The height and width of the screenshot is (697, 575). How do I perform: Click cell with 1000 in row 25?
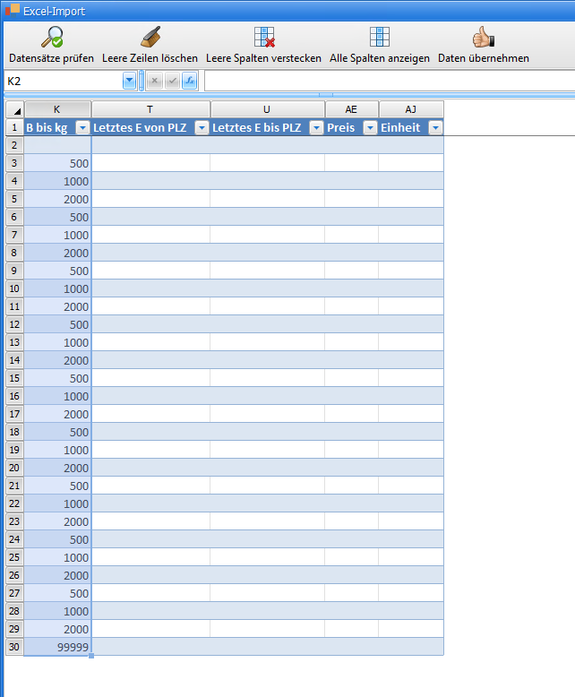57,557
